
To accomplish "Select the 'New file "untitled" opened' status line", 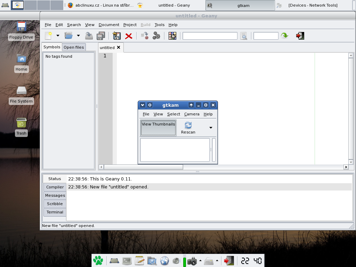I will tap(209, 187).
